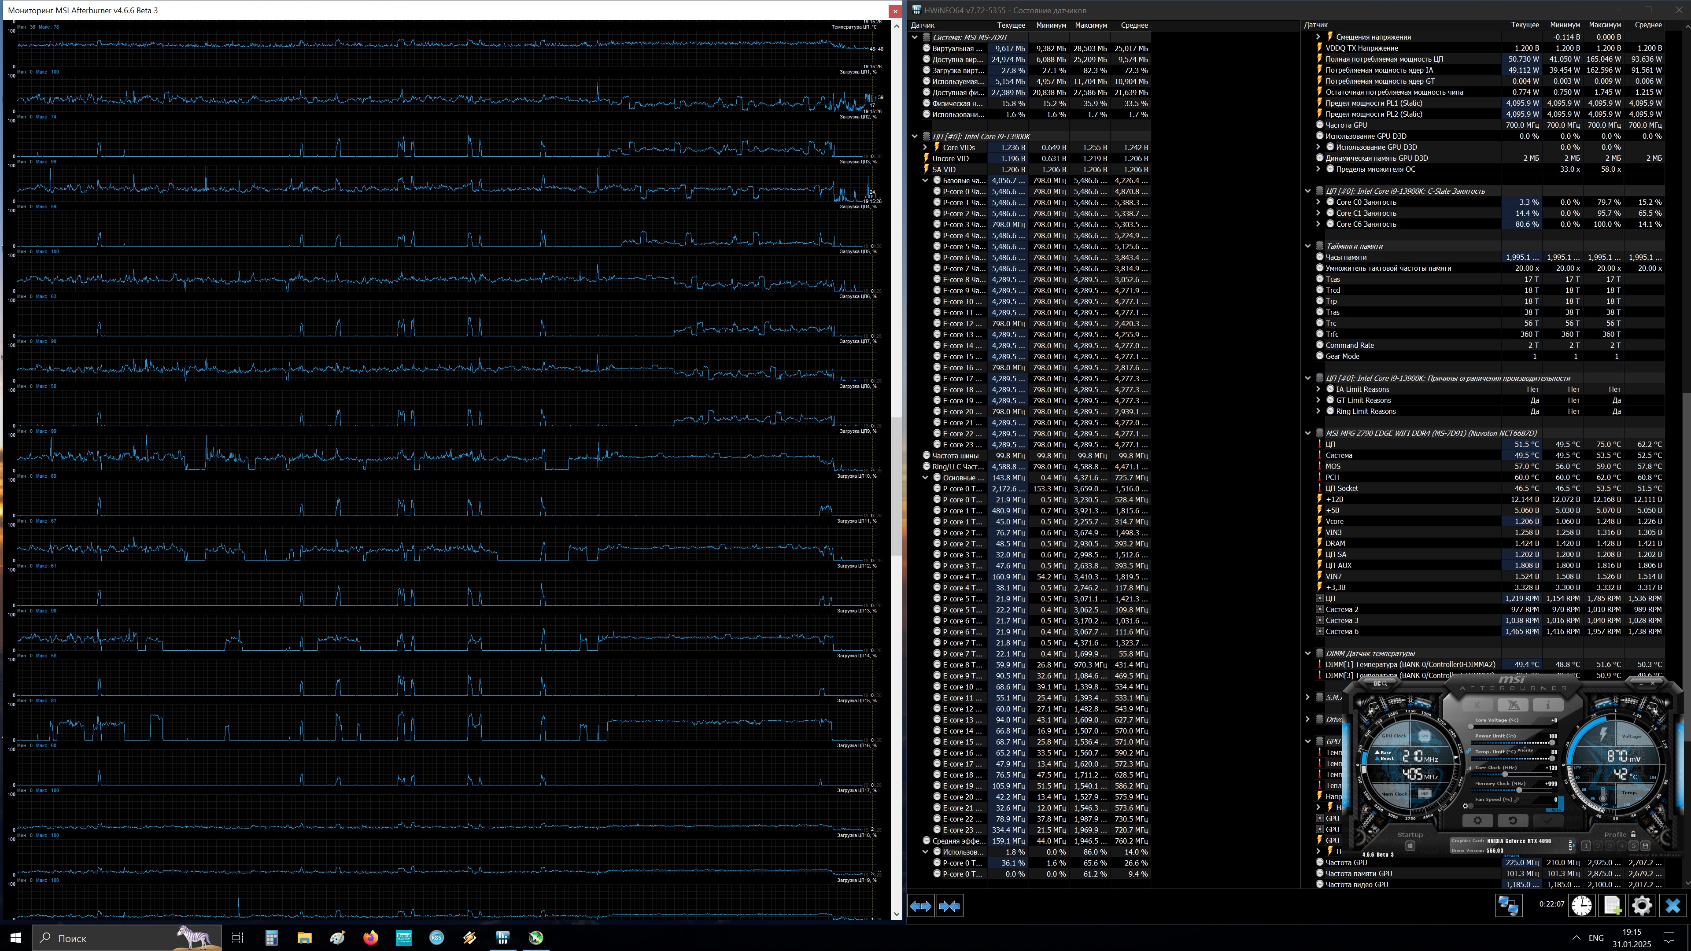Expand IA Limit Reasons row
Viewport: 1691px width, 951px height.
pyautogui.click(x=1318, y=389)
